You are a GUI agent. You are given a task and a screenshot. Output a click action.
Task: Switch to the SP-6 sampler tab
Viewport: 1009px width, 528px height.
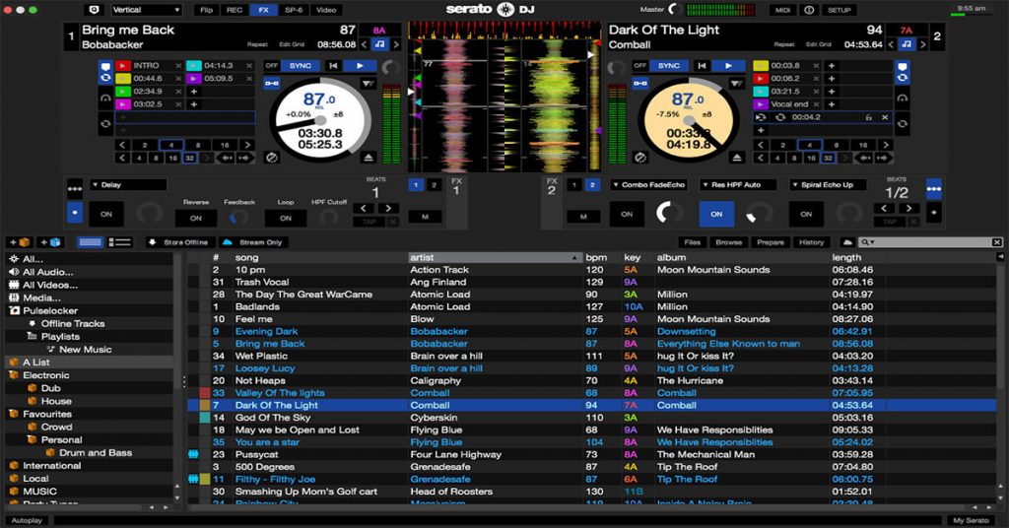click(x=293, y=10)
